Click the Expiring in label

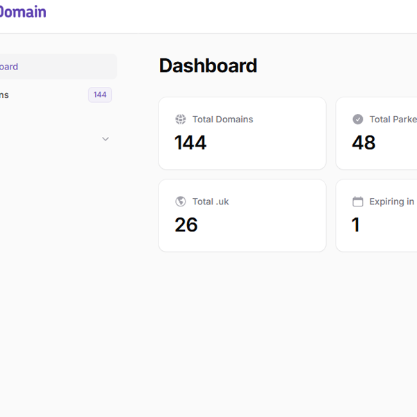point(392,202)
